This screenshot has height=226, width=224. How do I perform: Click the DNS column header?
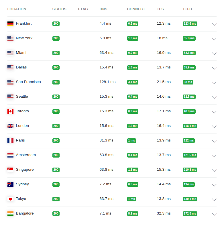tap(103, 9)
